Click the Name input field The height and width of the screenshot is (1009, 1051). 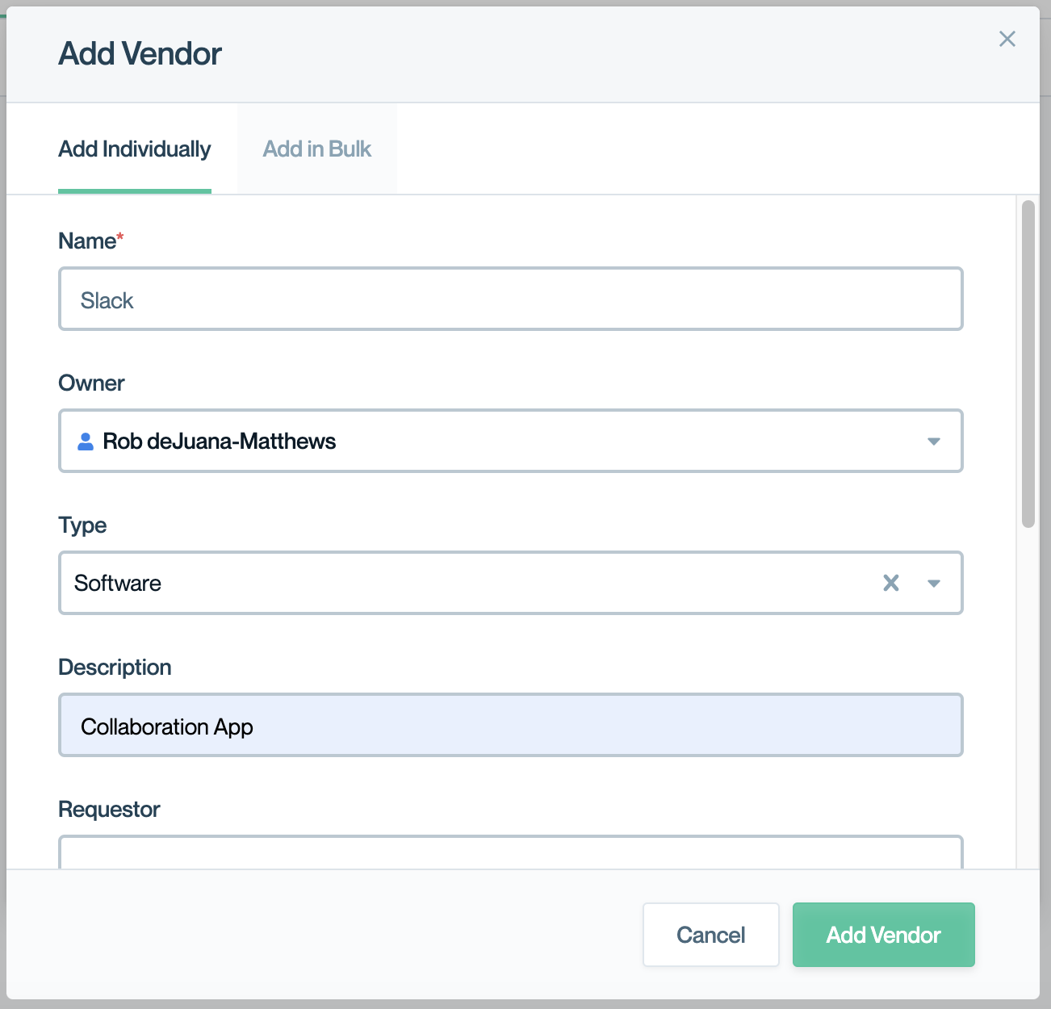click(511, 299)
